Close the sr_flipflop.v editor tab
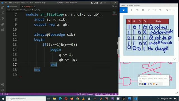 click(x=34, y=6)
